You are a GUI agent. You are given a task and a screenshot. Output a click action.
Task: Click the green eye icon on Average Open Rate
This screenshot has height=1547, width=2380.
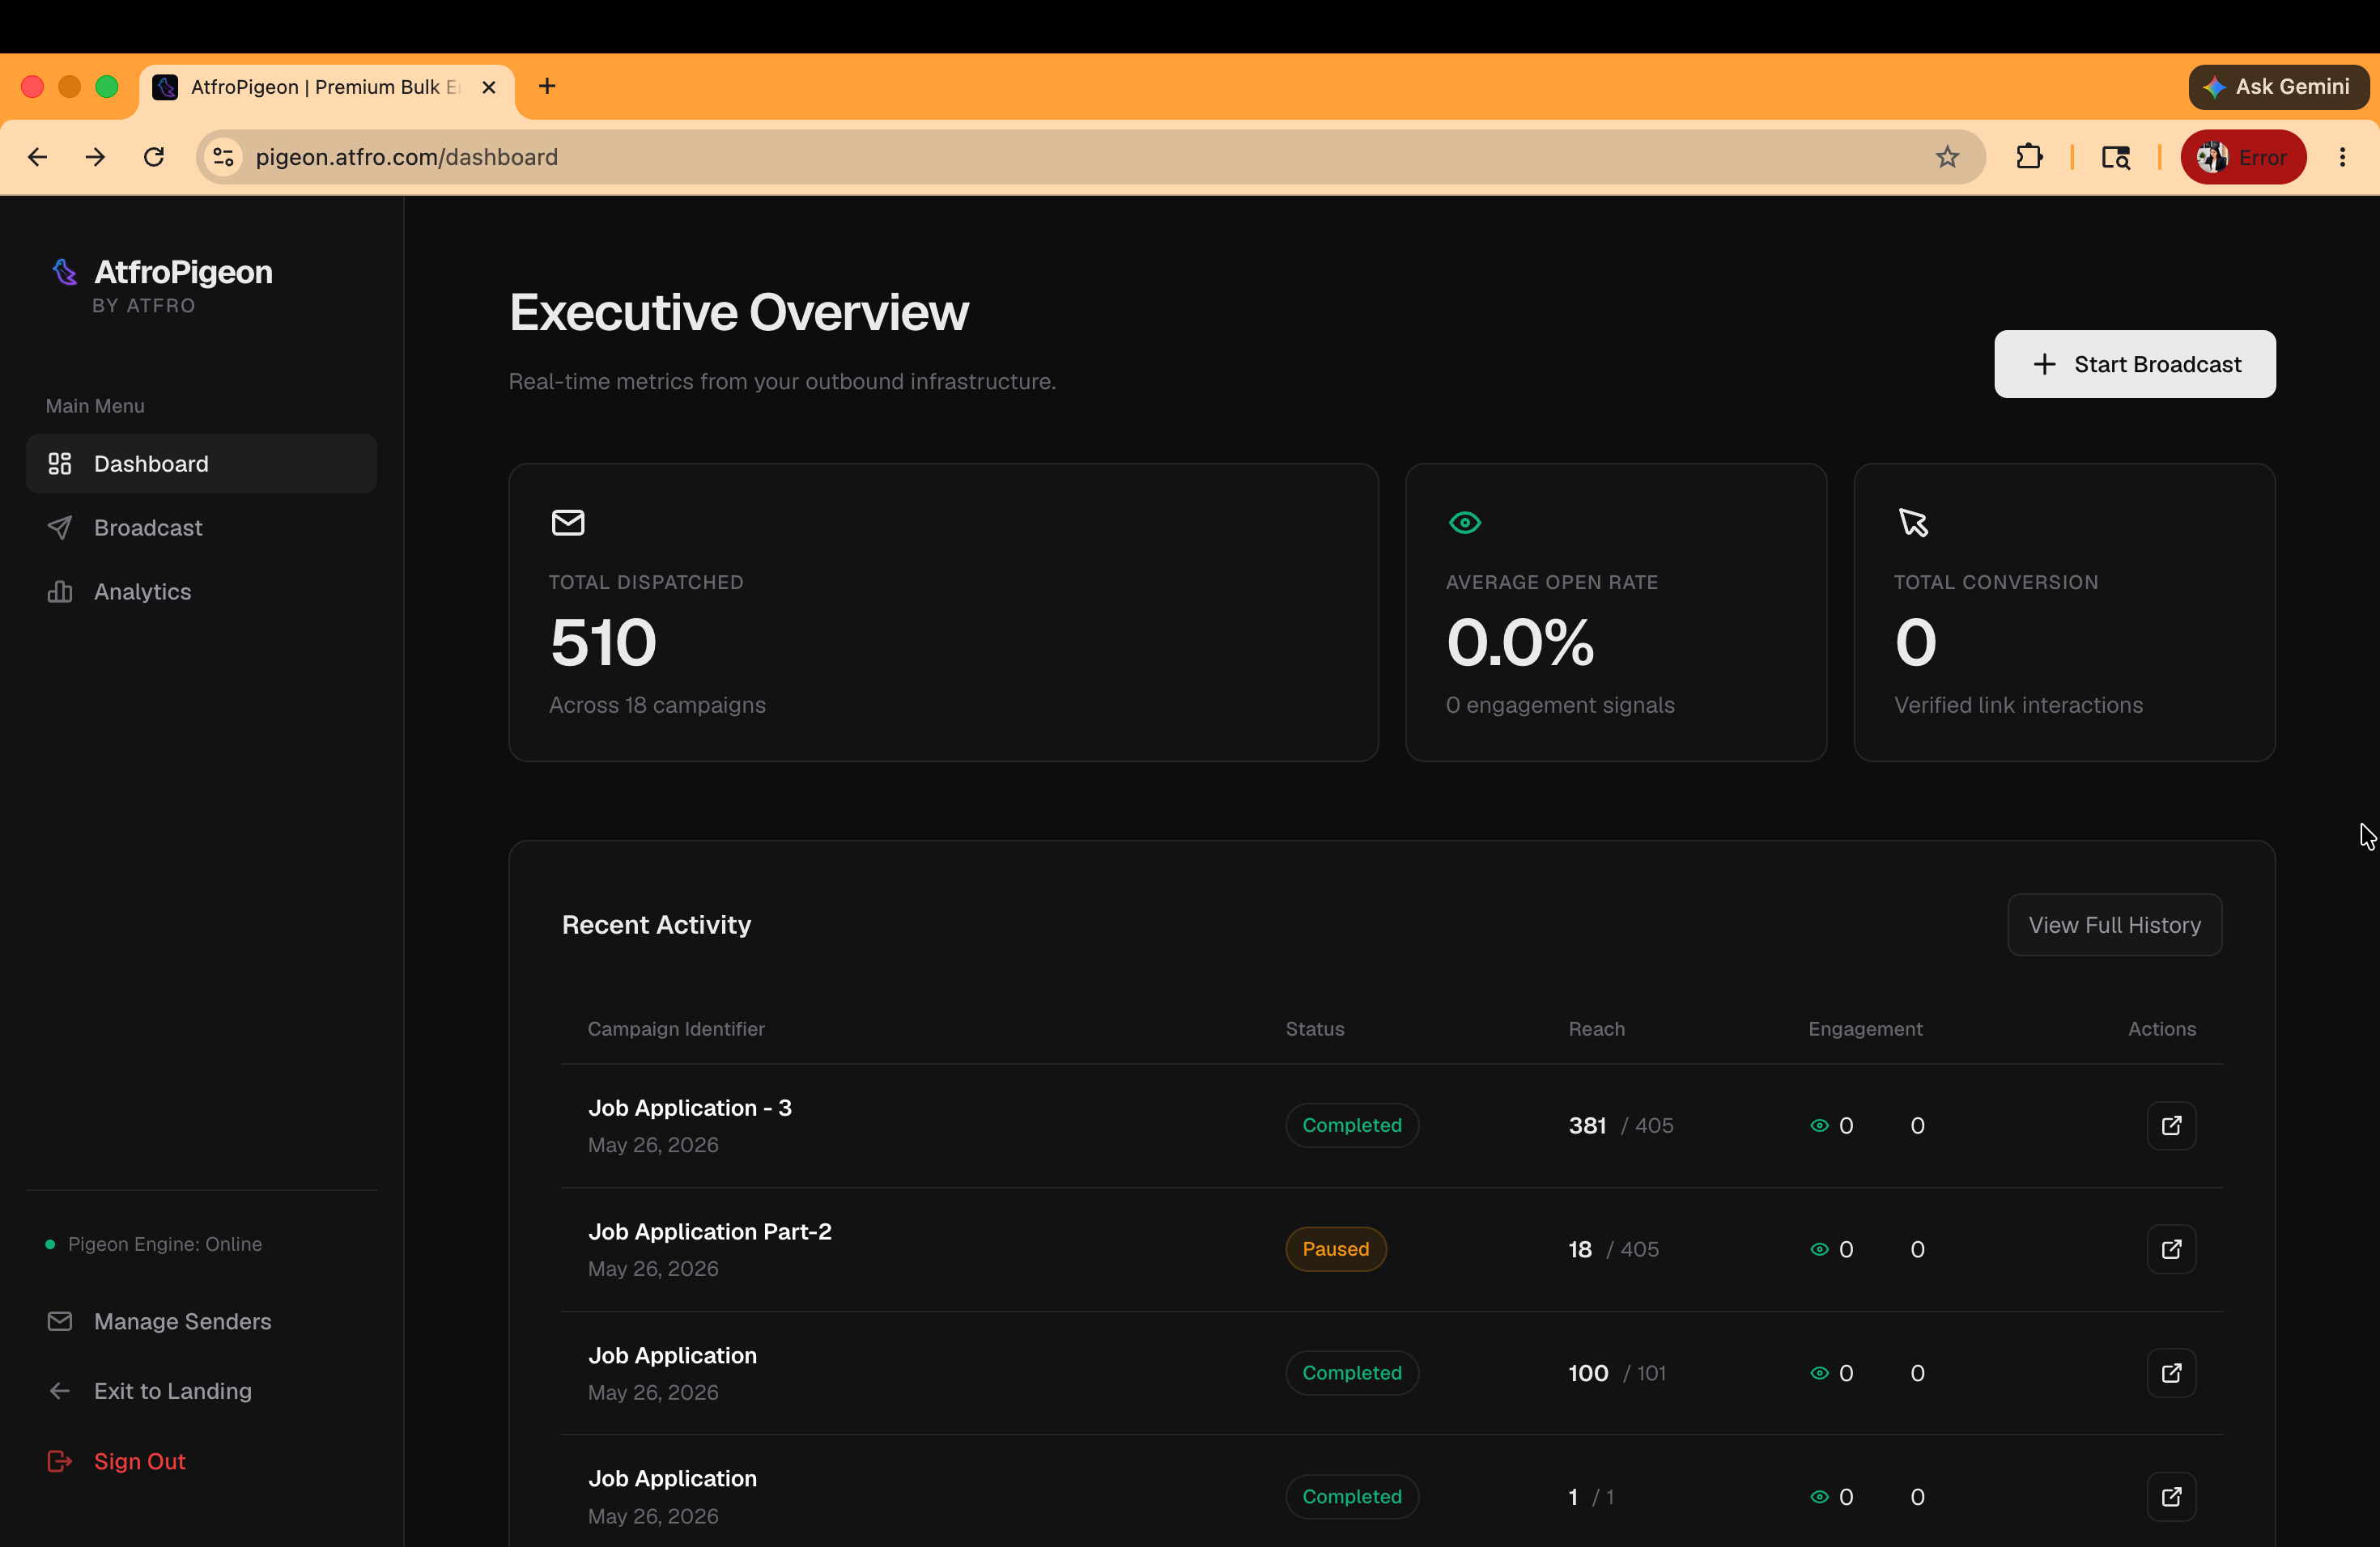[1465, 523]
